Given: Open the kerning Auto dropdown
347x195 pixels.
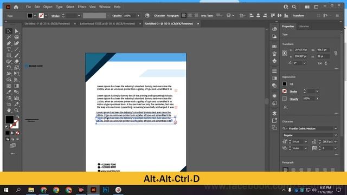Looking at the screenshot, I should 306,148.
